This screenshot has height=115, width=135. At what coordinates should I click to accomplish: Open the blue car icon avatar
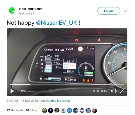click(x=69, y=111)
